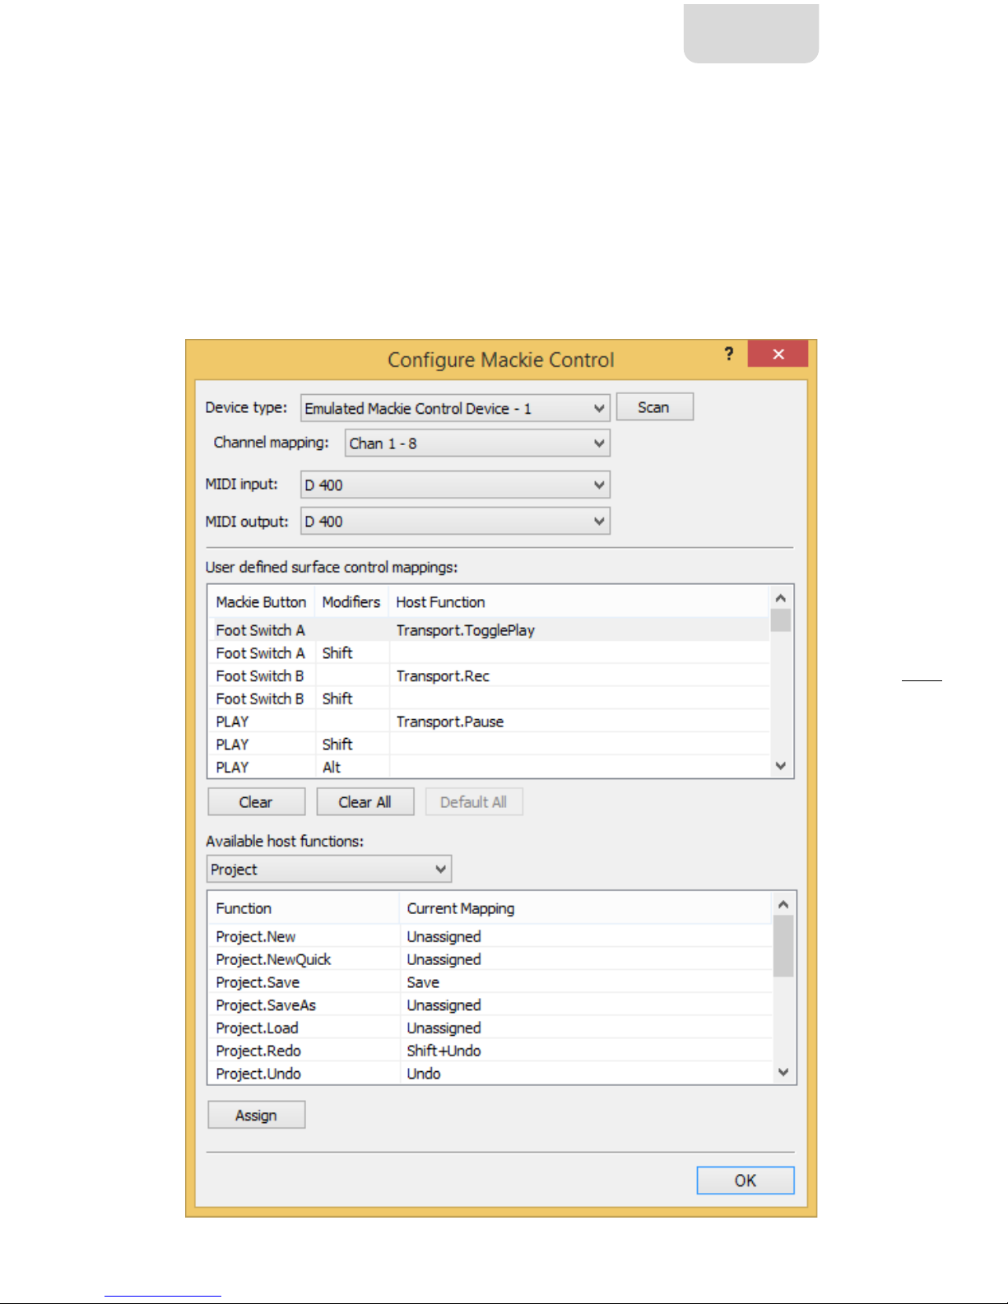1008x1304 pixels.
Task: Select the Project.NewQuick function row
Action: 490,960
